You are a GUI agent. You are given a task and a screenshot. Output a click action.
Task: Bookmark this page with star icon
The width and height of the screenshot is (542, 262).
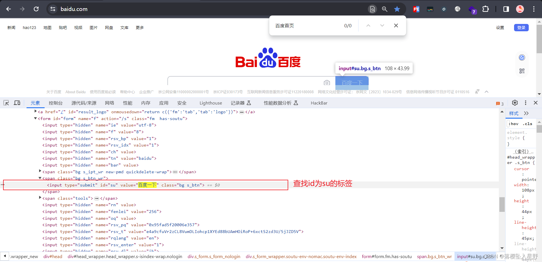click(397, 9)
